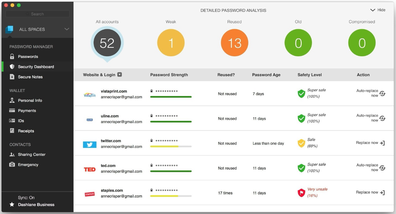Click the Reused? column header

226,75
